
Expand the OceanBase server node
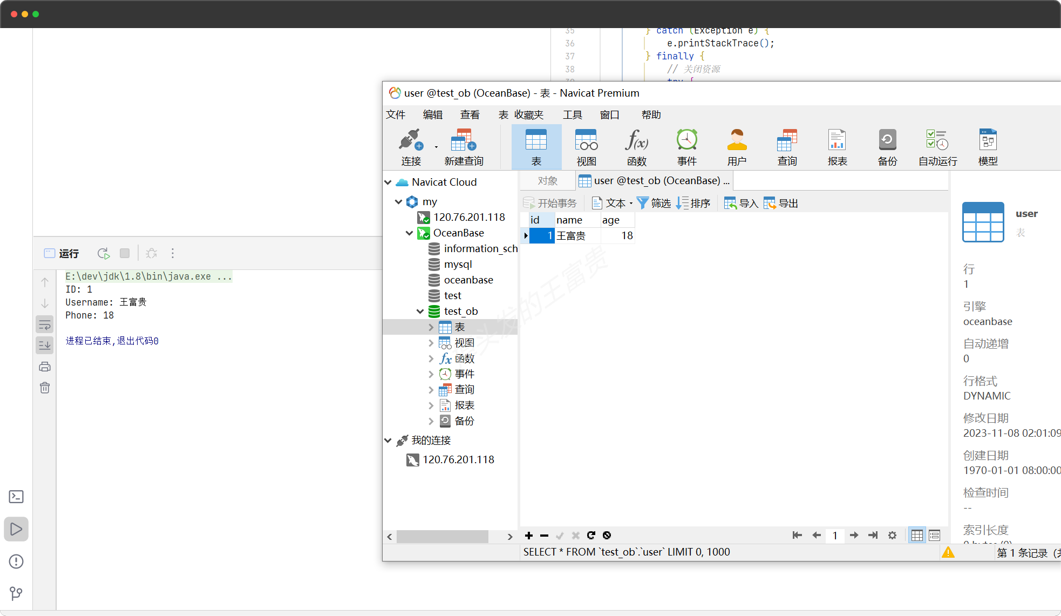tap(409, 233)
